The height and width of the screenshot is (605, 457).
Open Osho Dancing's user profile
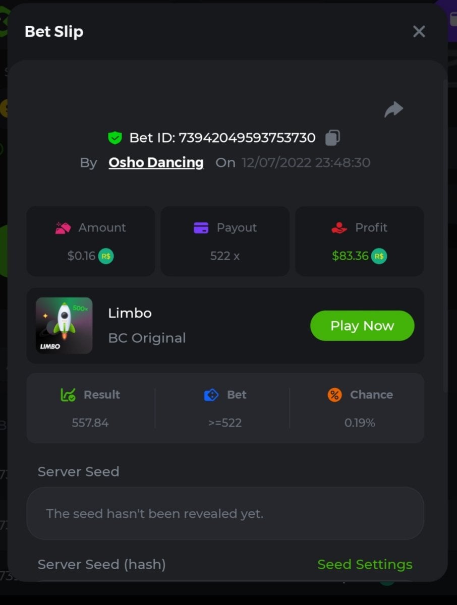(x=156, y=163)
